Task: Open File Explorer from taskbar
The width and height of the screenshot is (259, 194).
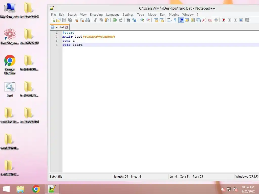Action: (x=20, y=189)
